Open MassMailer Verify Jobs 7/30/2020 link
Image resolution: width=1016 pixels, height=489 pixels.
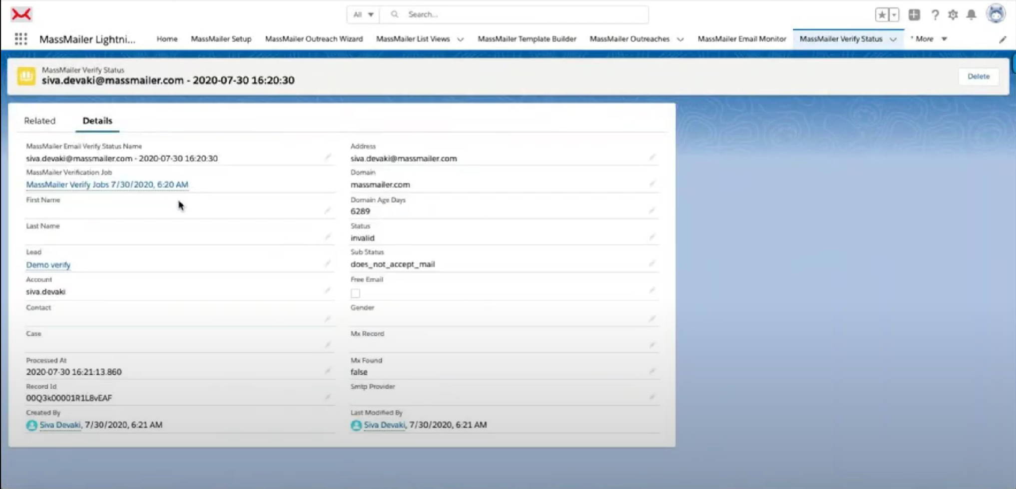click(107, 185)
